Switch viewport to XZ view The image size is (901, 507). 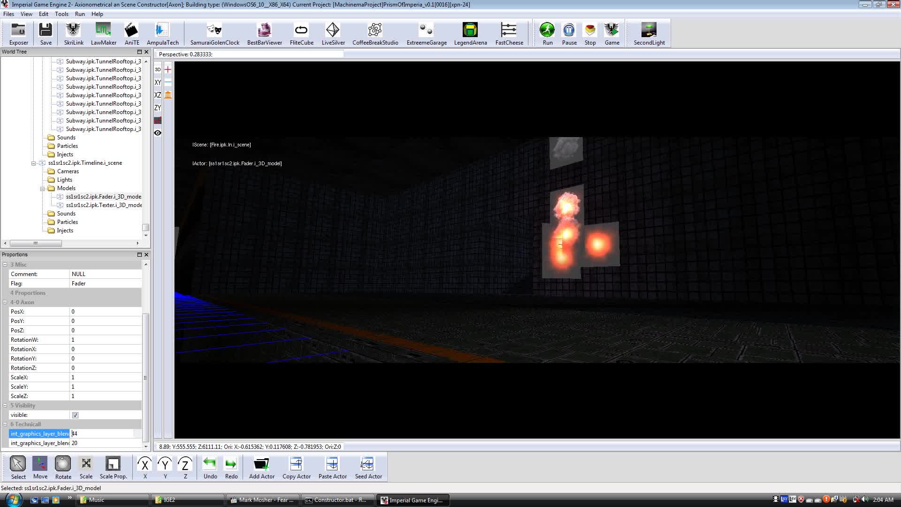point(158,95)
